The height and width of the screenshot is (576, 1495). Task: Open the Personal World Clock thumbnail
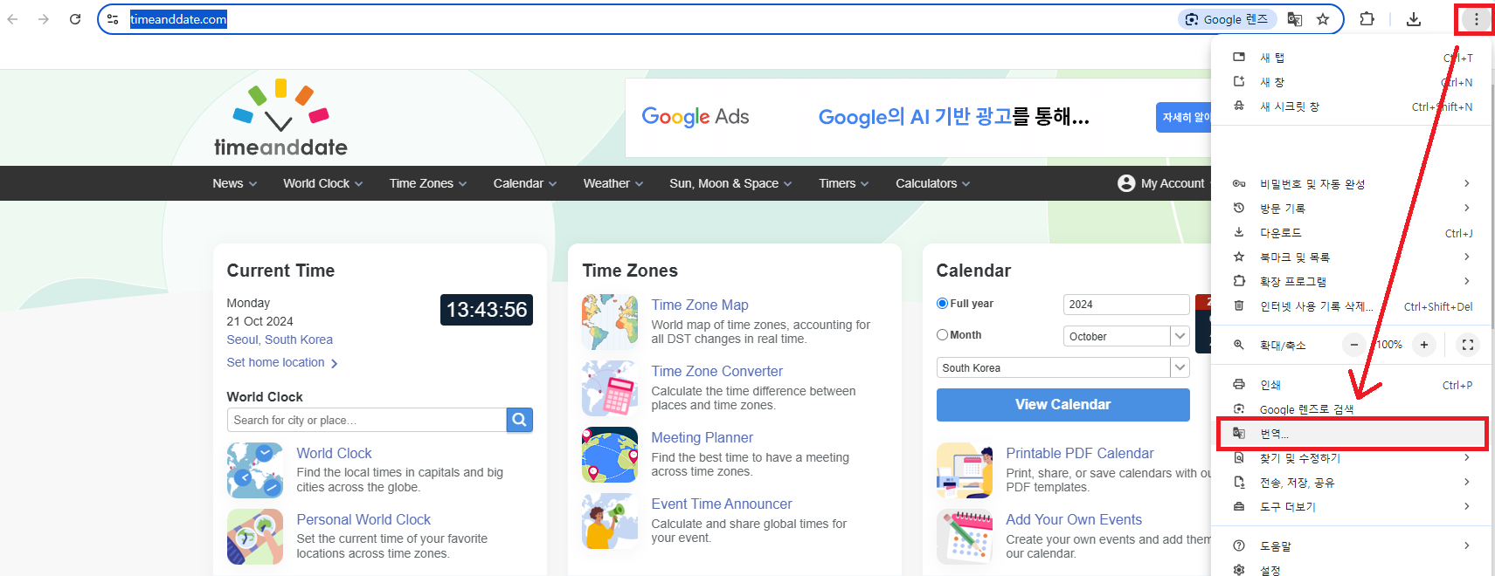(255, 537)
